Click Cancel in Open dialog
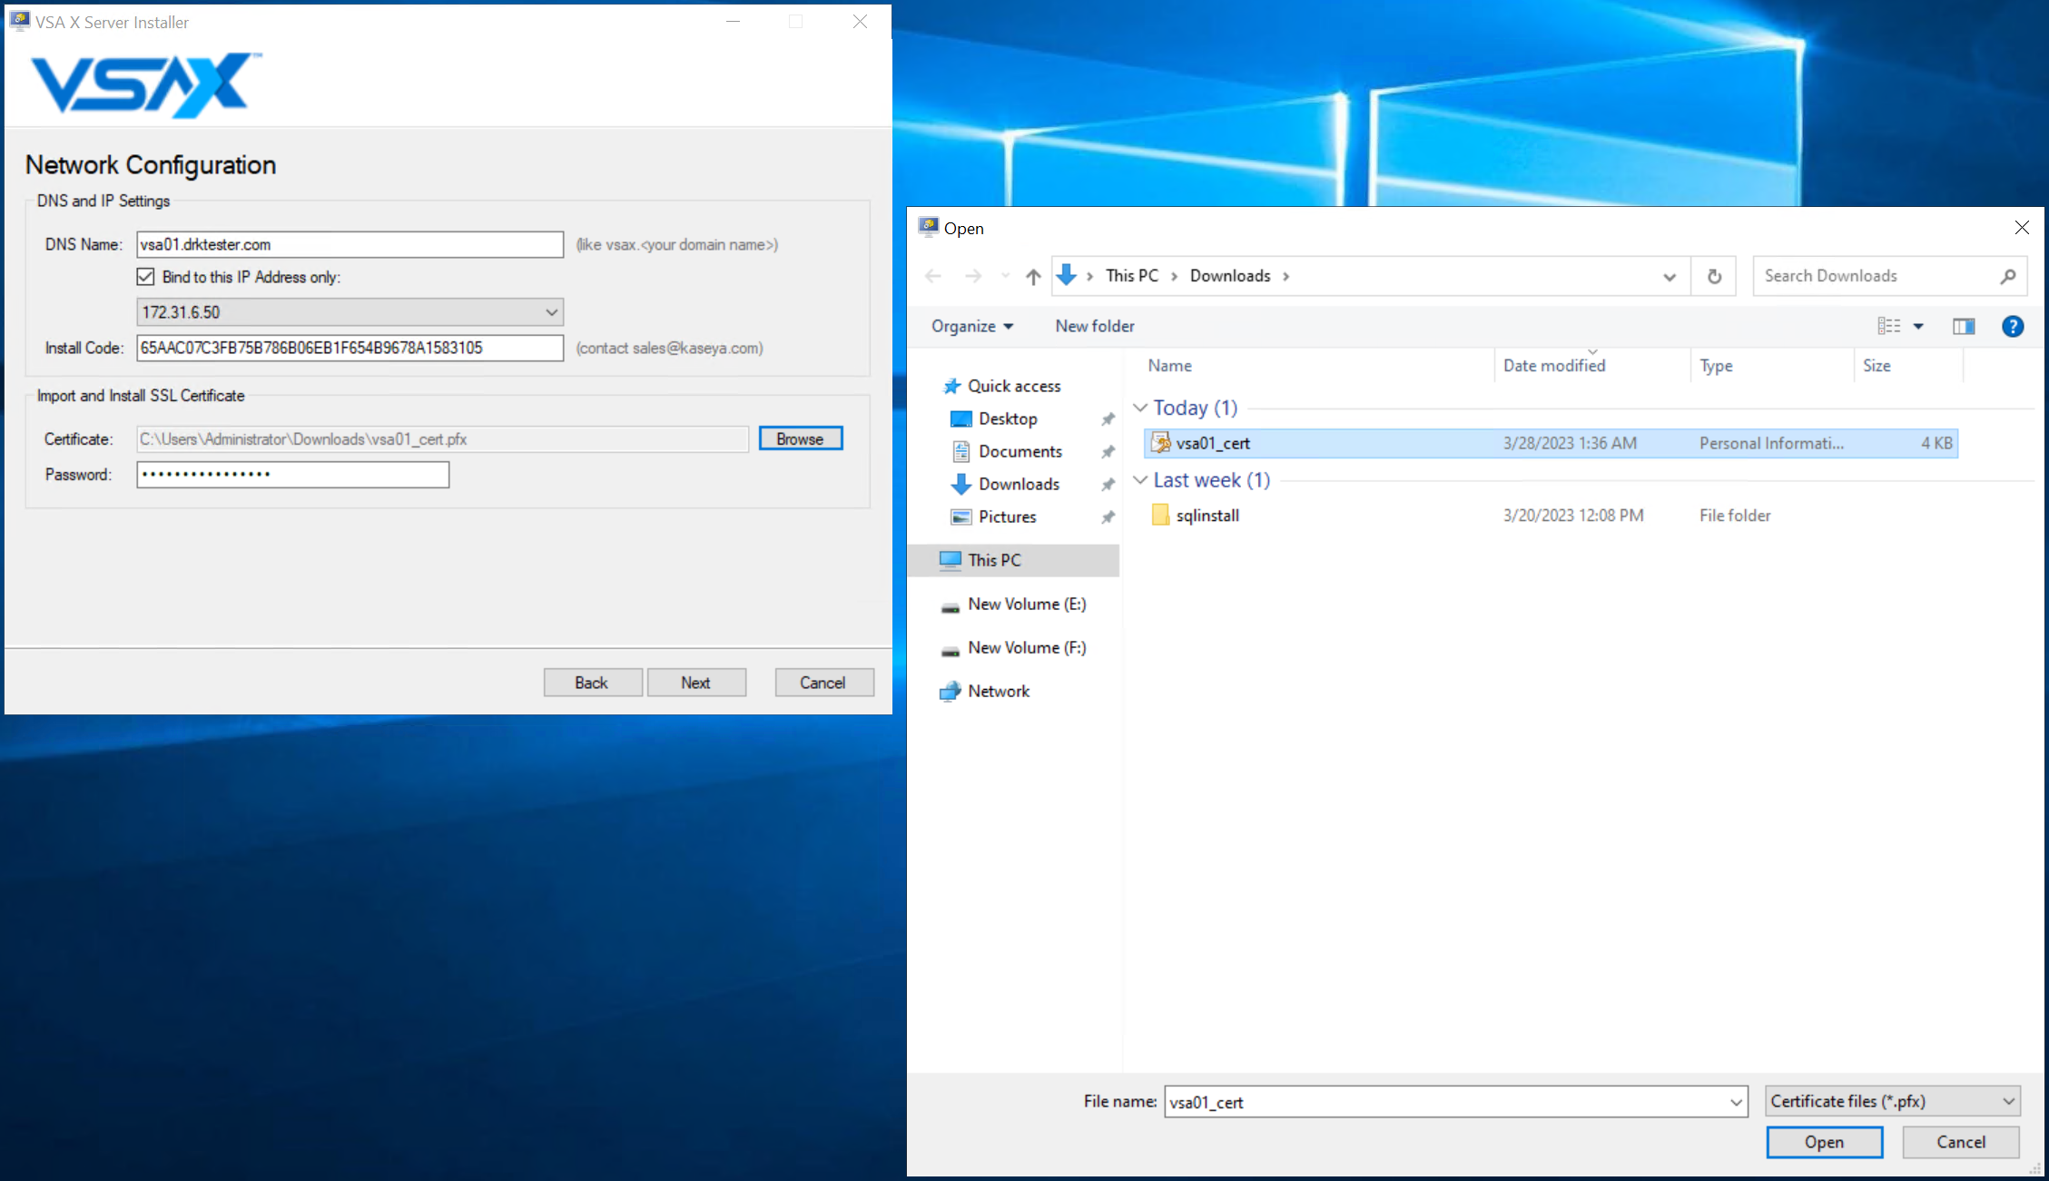The width and height of the screenshot is (2049, 1181). 1961,1142
